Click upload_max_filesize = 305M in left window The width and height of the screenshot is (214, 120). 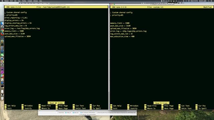point(18,36)
